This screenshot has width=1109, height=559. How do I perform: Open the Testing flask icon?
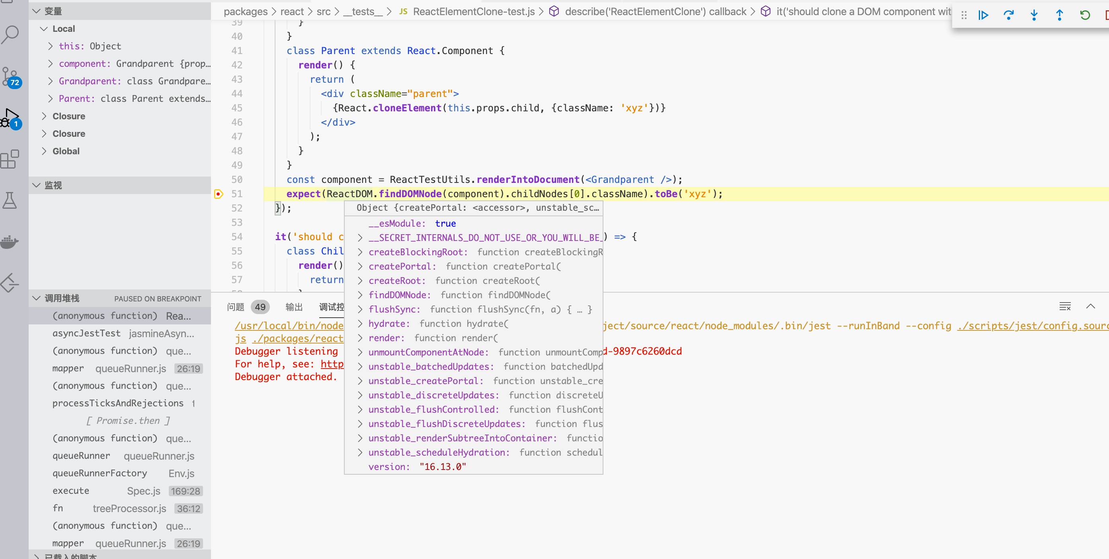pyautogui.click(x=10, y=200)
